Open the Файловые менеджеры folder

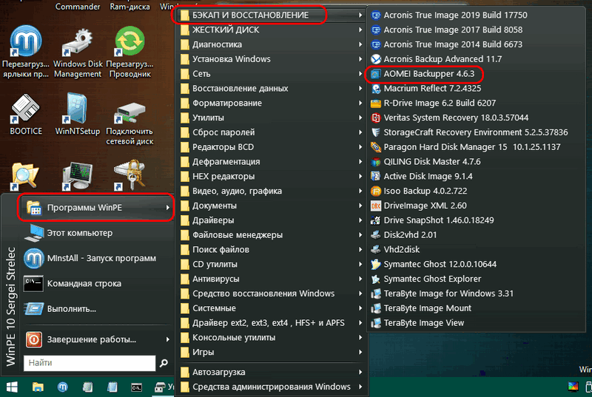(x=271, y=235)
